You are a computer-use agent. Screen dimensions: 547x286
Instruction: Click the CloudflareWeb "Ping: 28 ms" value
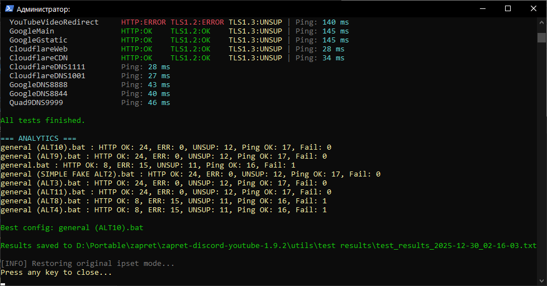tap(320, 49)
